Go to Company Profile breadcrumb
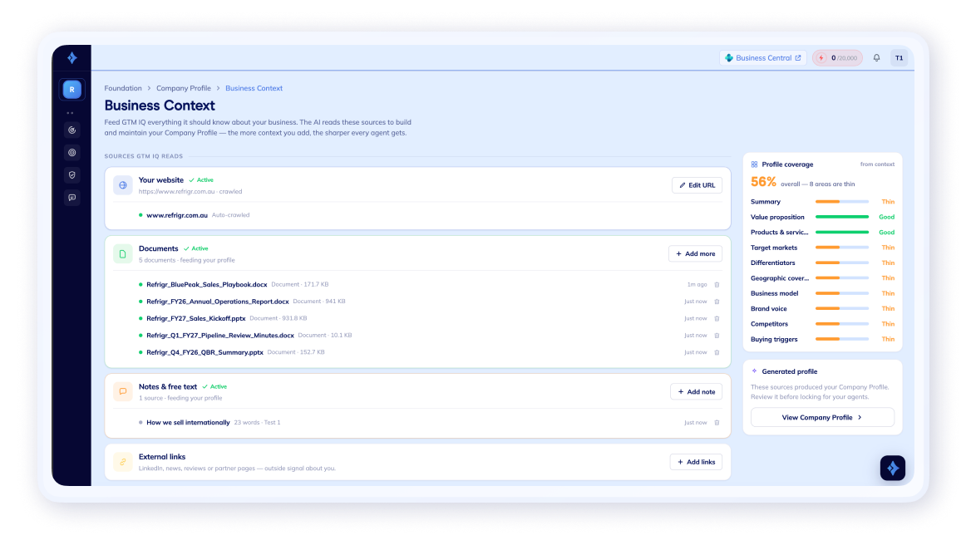Screen dimensions: 966x540 click(183, 88)
